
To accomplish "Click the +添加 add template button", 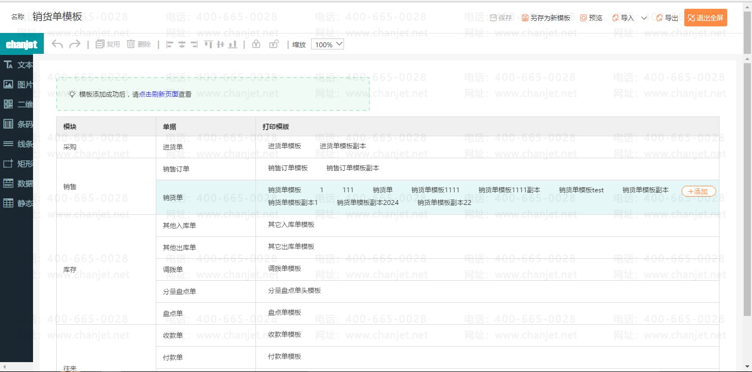I will pos(699,192).
